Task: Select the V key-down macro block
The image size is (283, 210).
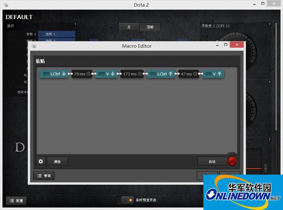Action: point(106,74)
